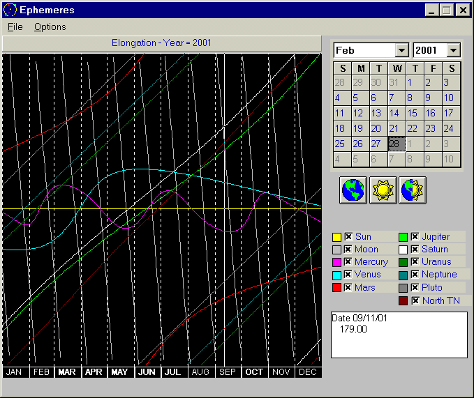Select February 14 in the calendar
The width and height of the screenshot is (474, 398).
click(x=397, y=113)
